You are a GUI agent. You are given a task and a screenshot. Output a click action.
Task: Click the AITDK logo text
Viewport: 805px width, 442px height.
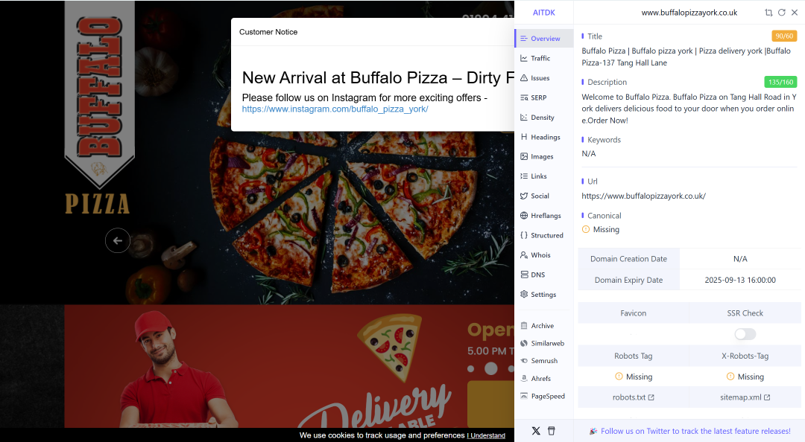[x=543, y=13]
